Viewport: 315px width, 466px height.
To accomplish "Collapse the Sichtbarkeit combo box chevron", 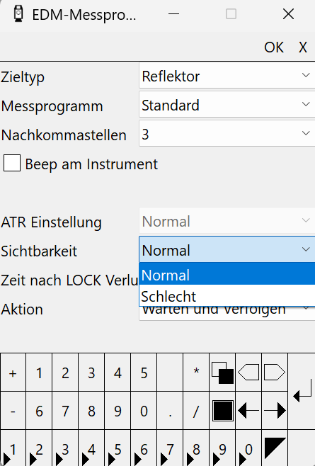I will pyautogui.click(x=306, y=249).
